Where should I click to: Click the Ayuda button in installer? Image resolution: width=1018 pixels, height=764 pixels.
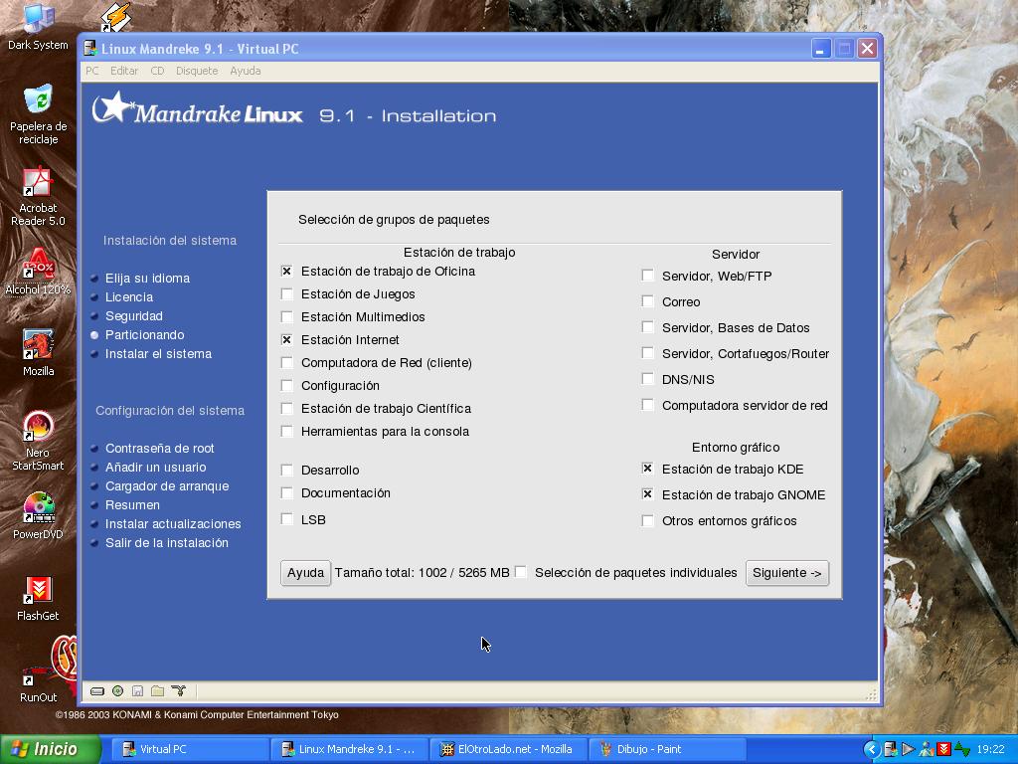click(305, 573)
